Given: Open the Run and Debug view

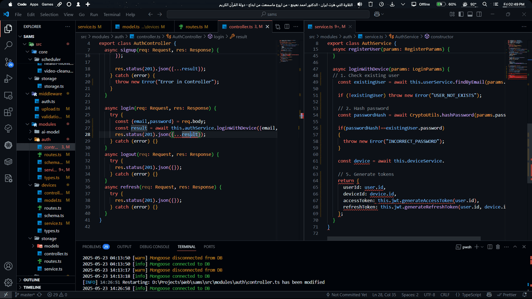Looking at the screenshot, I should [8, 79].
